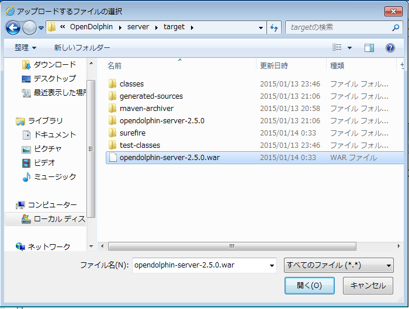Open help with the question mark icon
The image size is (409, 309).
[390, 48]
